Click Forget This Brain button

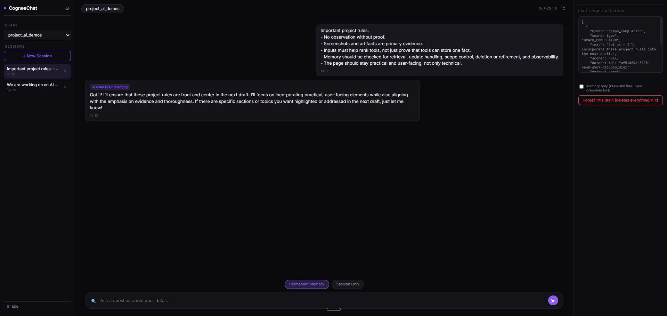620,100
